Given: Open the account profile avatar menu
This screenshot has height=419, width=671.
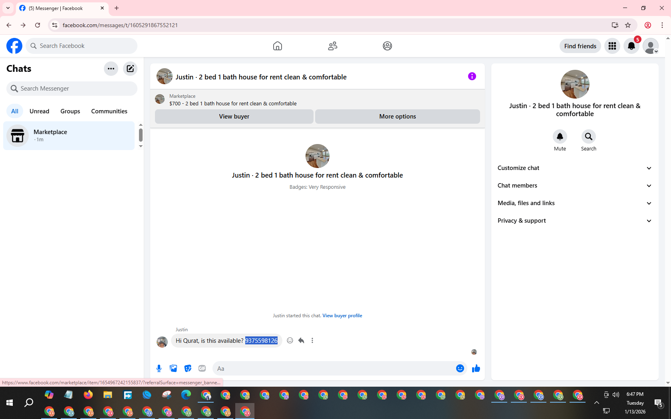Looking at the screenshot, I should coord(651,46).
